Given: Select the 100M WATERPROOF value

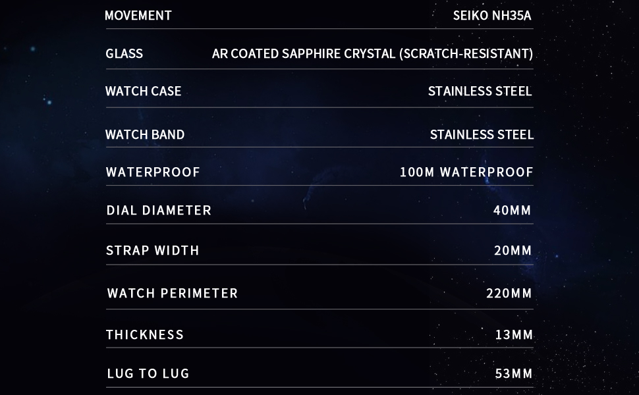Looking at the screenshot, I should coord(466,172).
